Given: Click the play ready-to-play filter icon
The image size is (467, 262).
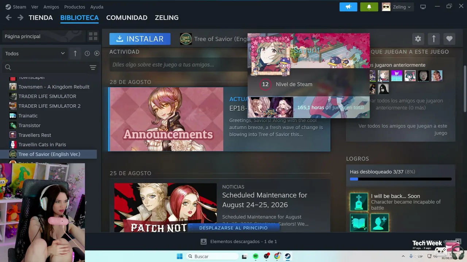Looking at the screenshot, I should coord(97,53).
